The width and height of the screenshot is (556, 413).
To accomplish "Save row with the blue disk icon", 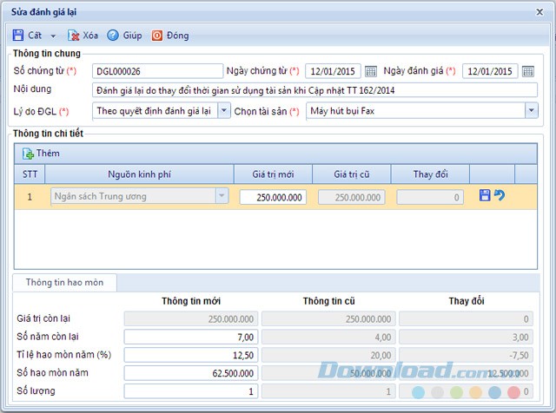I will pyautogui.click(x=485, y=196).
